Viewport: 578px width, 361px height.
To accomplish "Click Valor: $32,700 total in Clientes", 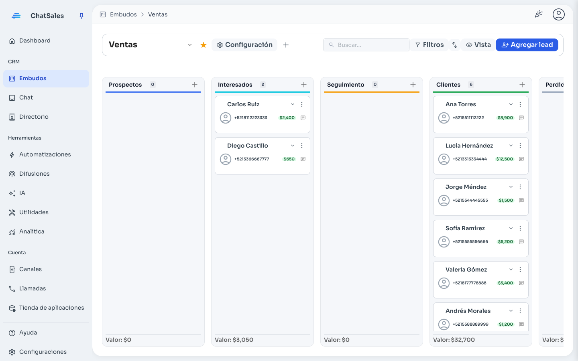I will click(454, 340).
